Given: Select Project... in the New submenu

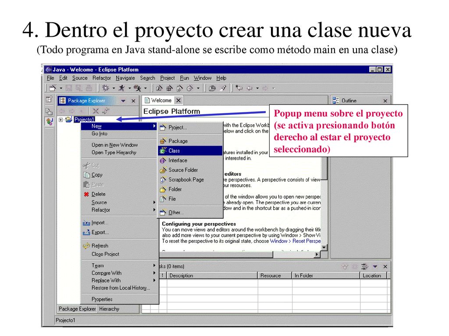Looking at the screenshot, I should (190, 127).
